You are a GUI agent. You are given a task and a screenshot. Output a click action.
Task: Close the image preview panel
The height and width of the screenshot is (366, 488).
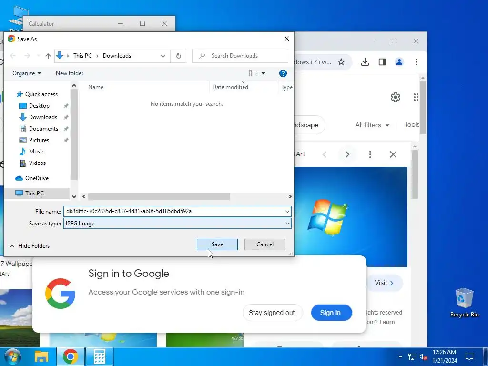coord(393,154)
